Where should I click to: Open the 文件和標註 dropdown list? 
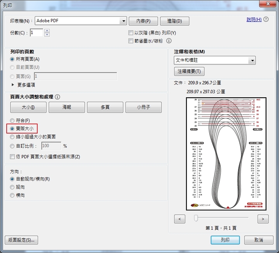pos(252,60)
